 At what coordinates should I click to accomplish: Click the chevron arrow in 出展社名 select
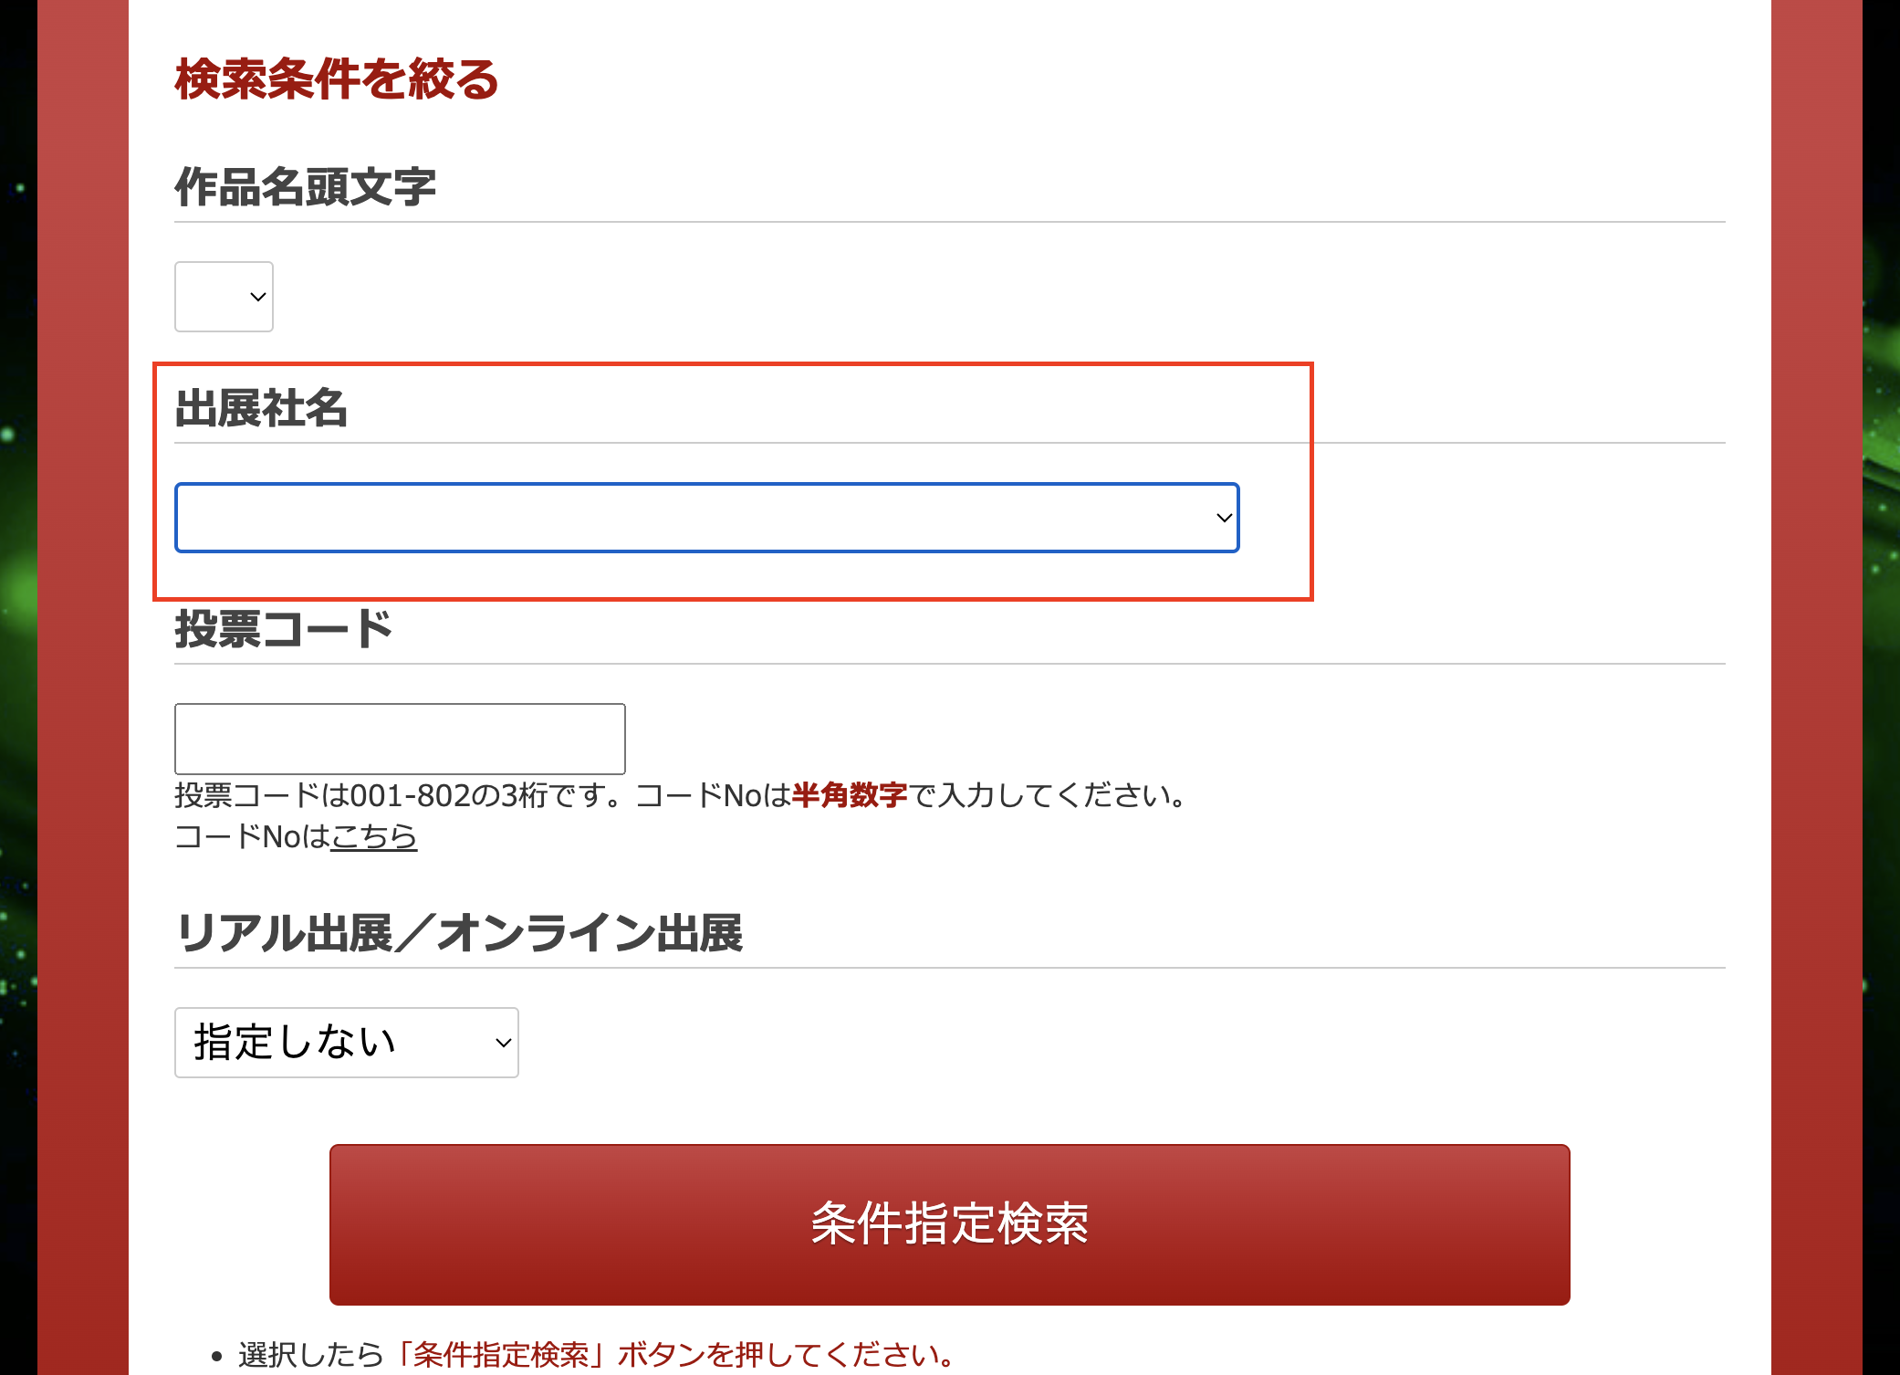click(x=1224, y=518)
